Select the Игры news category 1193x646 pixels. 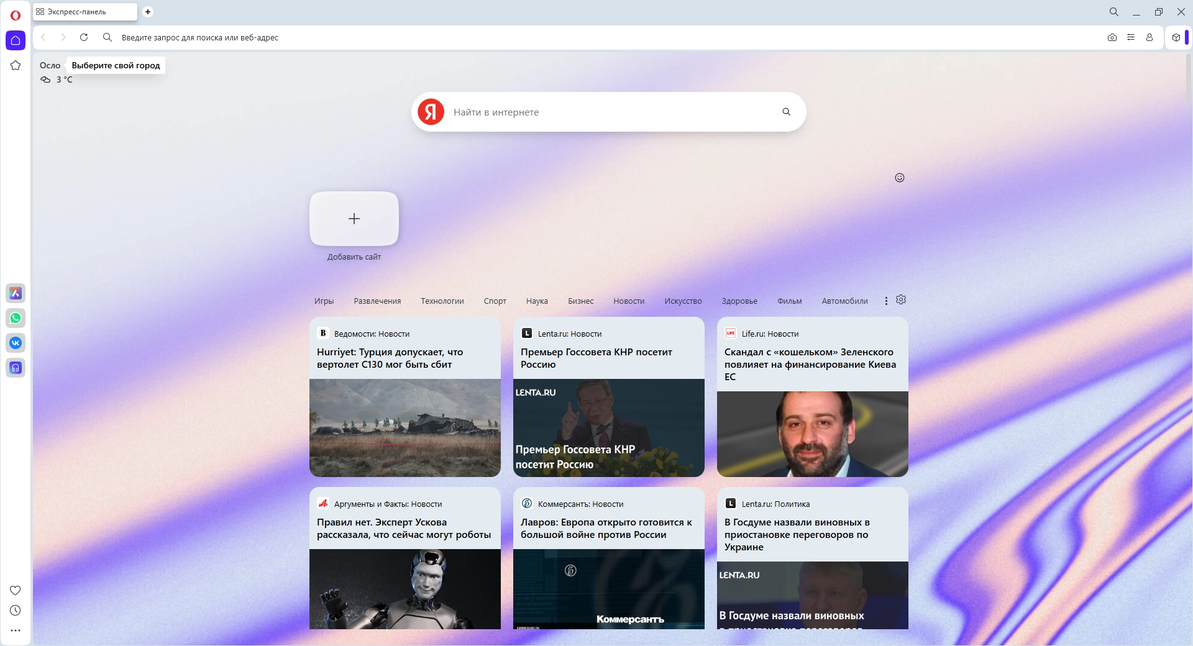(x=324, y=301)
